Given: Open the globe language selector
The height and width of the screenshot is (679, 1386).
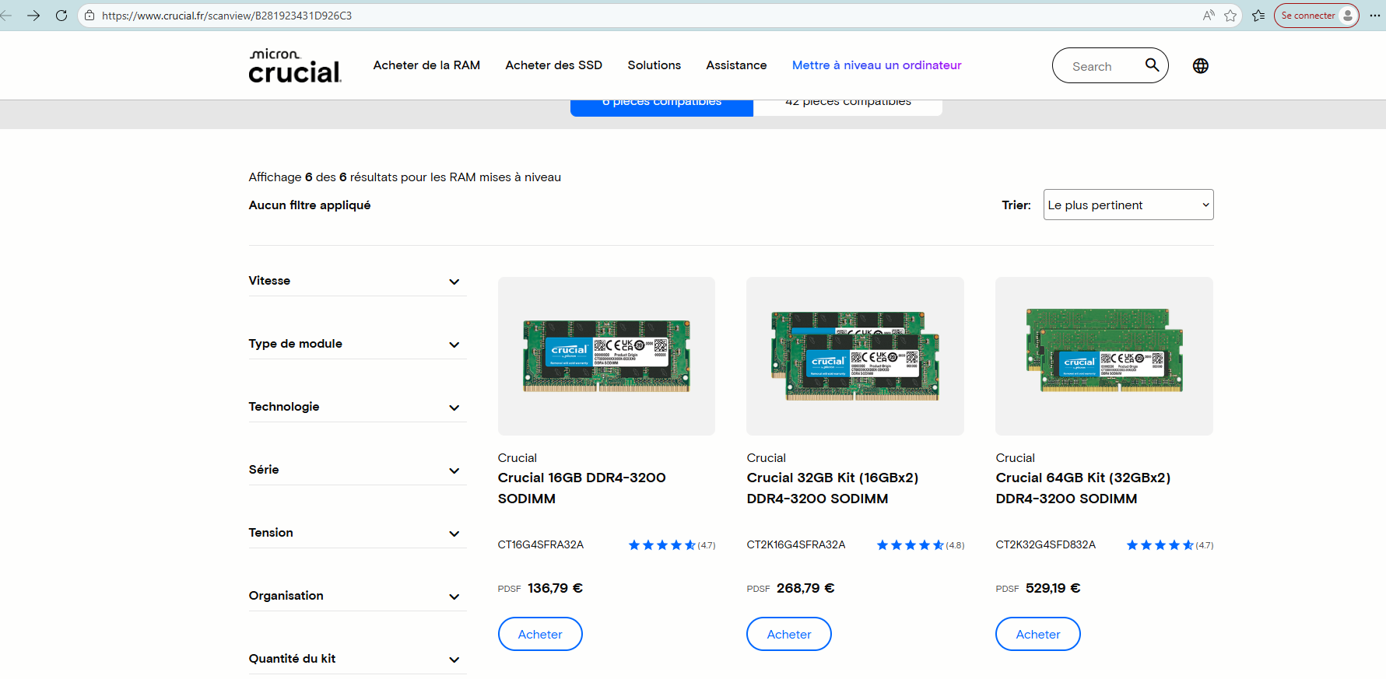Looking at the screenshot, I should (1200, 66).
